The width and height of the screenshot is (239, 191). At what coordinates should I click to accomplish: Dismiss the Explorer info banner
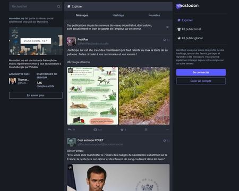click(167, 27)
